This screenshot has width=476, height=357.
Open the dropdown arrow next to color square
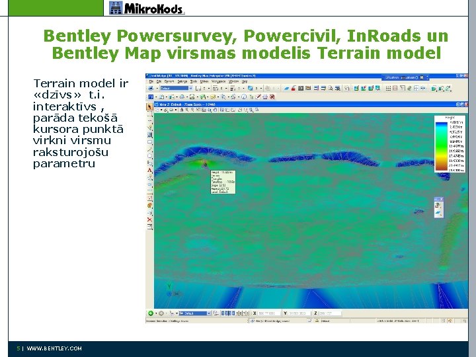[x=209, y=89]
